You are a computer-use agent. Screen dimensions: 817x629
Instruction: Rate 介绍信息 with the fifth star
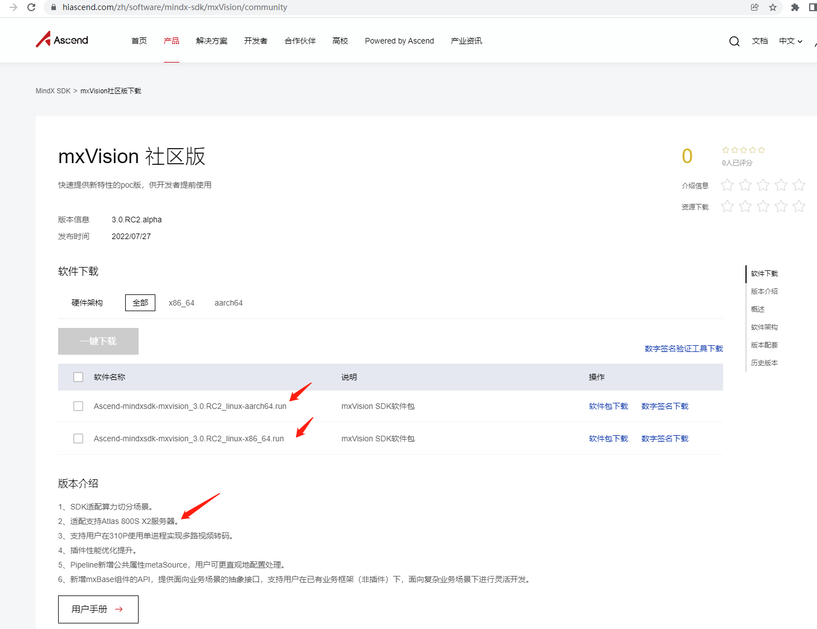[799, 185]
